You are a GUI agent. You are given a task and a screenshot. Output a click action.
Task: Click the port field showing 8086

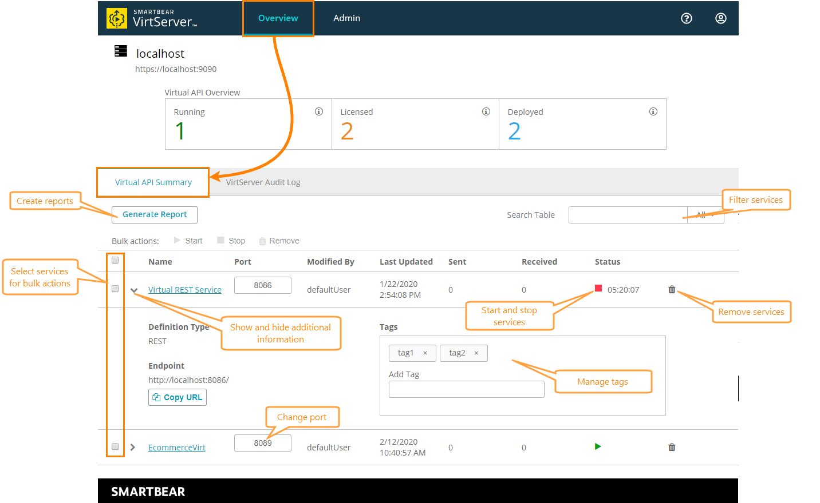coord(263,285)
